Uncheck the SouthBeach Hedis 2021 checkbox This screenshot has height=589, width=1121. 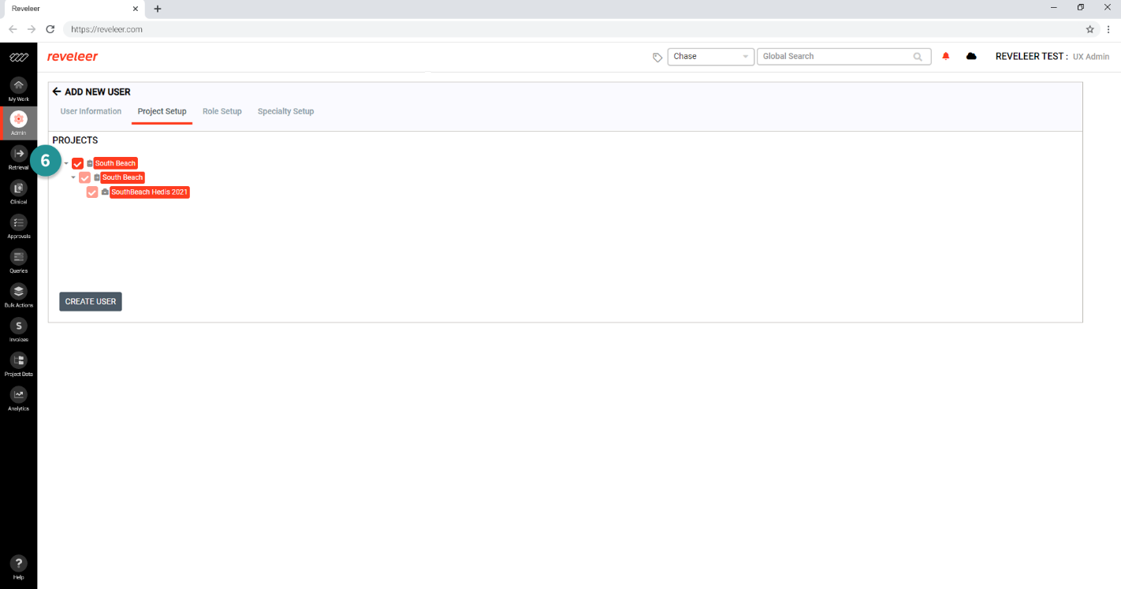pyautogui.click(x=92, y=192)
